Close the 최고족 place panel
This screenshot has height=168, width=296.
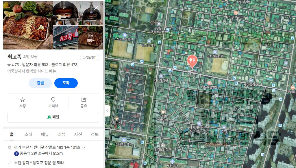click(x=96, y=8)
